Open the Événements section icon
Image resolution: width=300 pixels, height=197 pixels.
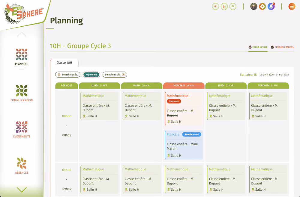[x=22, y=127]
